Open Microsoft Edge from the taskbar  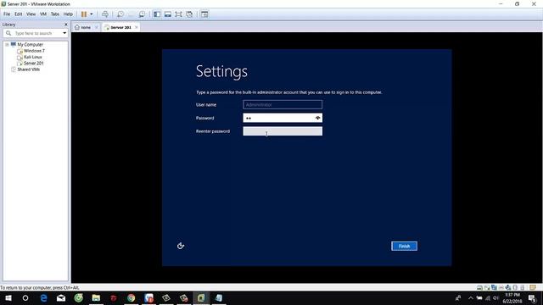click(43, 297)
